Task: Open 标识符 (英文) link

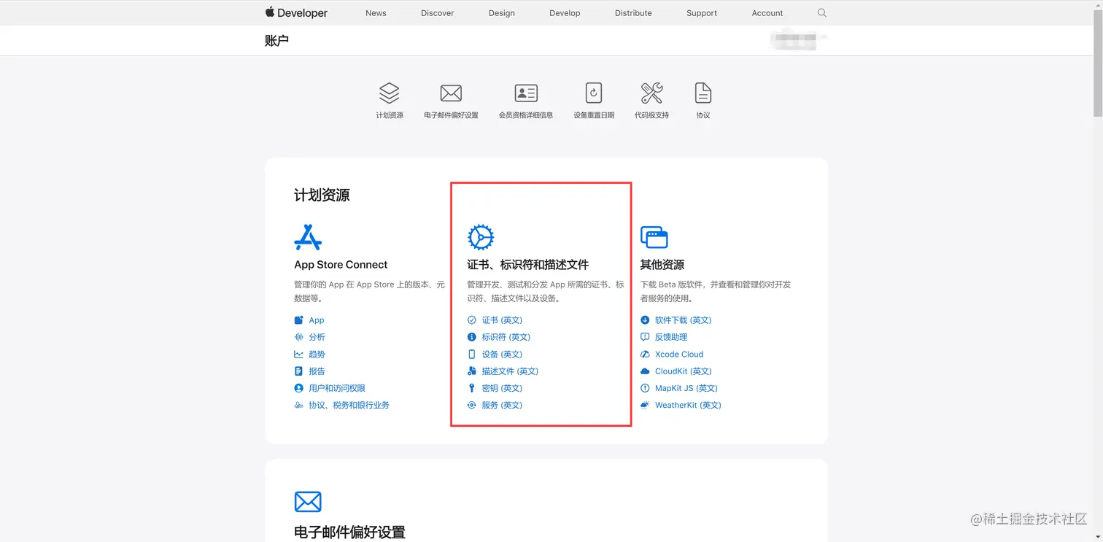Action: click(x=506, y=337)
